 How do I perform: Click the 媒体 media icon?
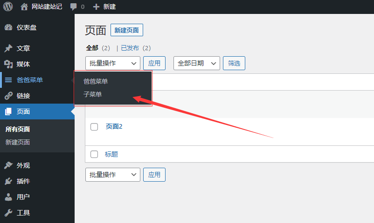(8, 64)
